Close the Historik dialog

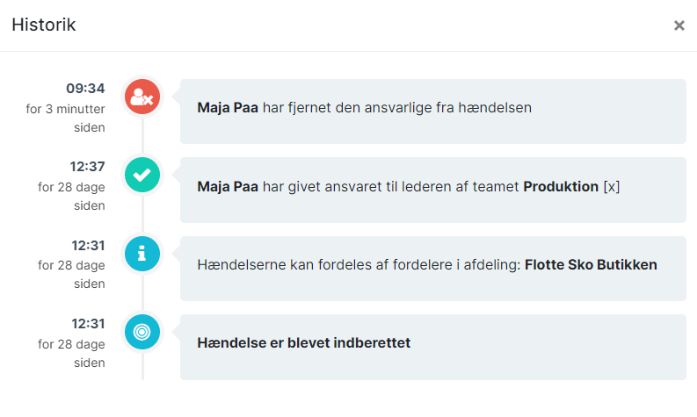[x=679, y=25]
